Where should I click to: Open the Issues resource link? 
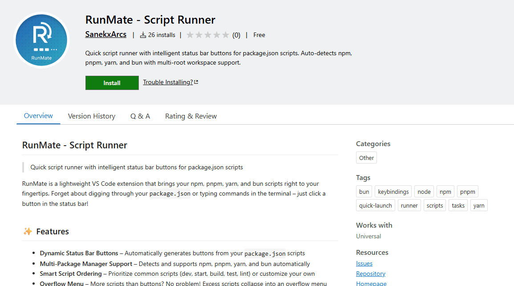tap(364, 263)
